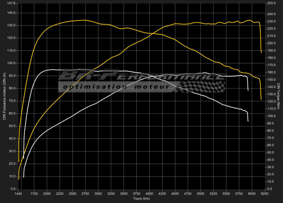Click the 100.0 label on the power axis
This screenshot has height=203, width=283.
12,63
